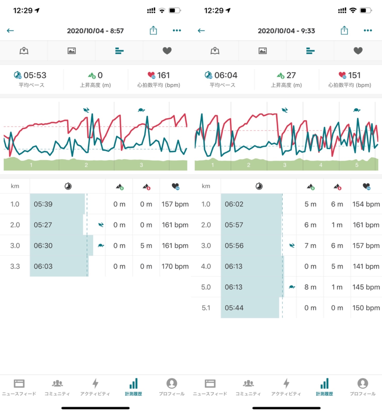Open the share icon on the 9:33 workout

click(x=344, y=30)
